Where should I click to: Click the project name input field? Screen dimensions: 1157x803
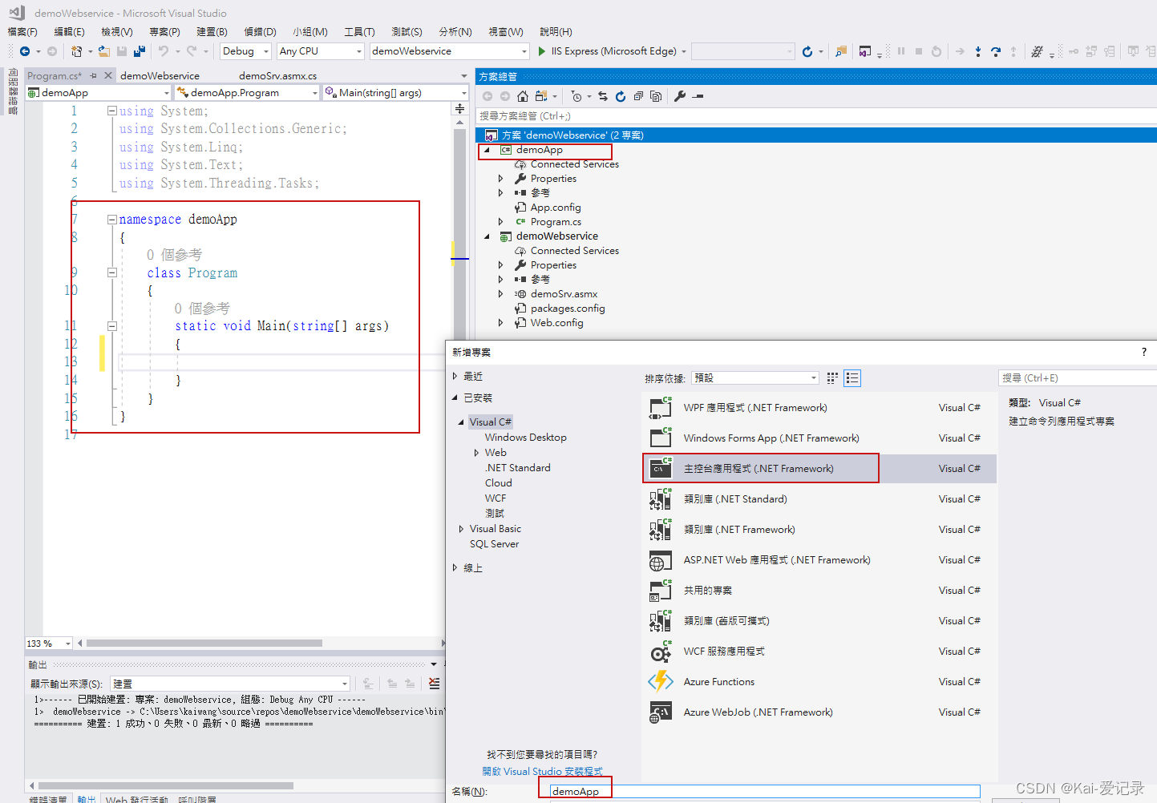tap(765, 792)
